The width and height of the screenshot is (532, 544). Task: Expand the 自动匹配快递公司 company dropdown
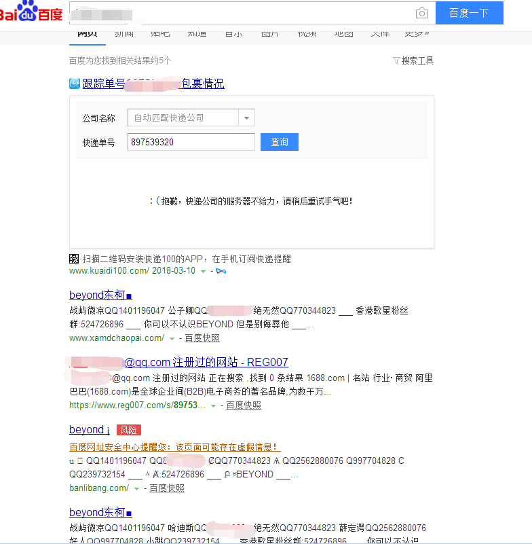[x=246, y=117]
